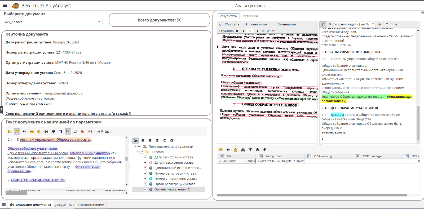This screenshot has width=424, height=209.
Task: Switch to the 'Настройки' tab
Action: [250, 16]
